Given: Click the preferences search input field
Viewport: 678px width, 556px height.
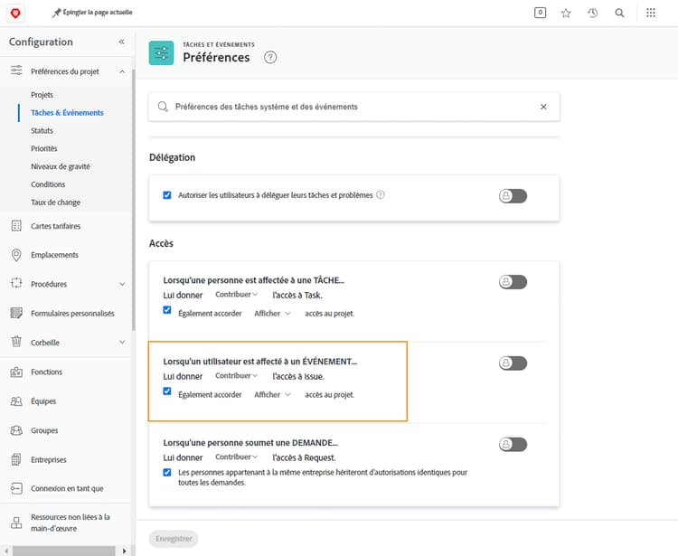Looking at the screenshot, I should (x=353, y=107).
